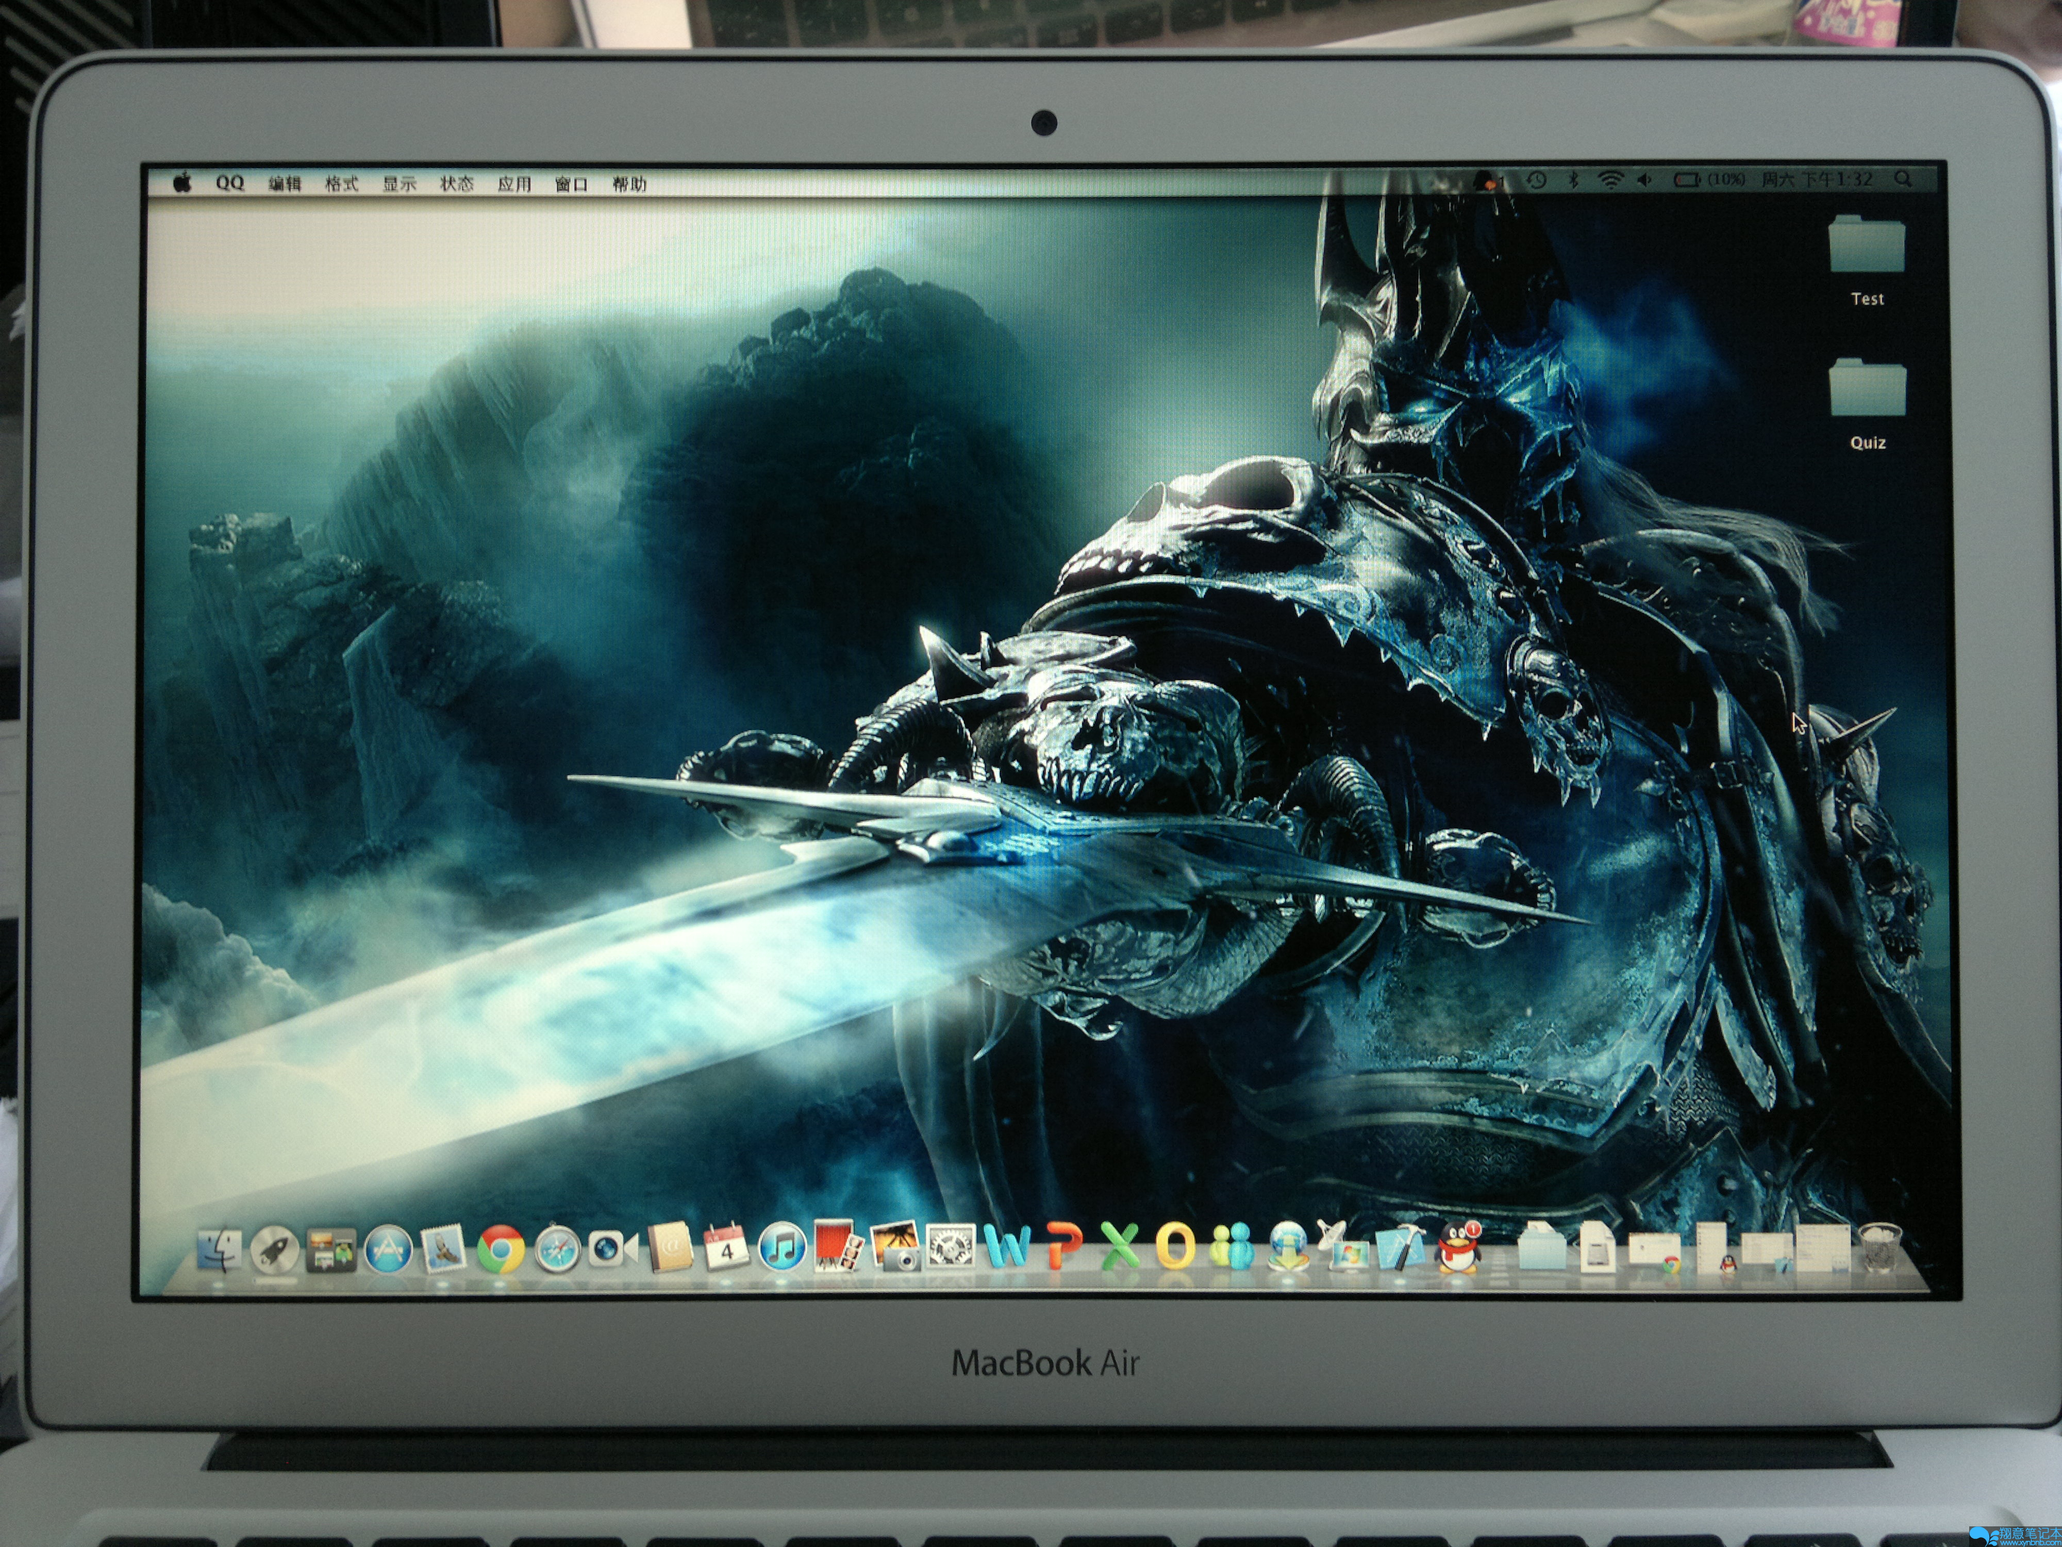Viewport: 2062px width, 1547px height.
Task: Launch Outlook yellow O icon
Action: 1175,1246
